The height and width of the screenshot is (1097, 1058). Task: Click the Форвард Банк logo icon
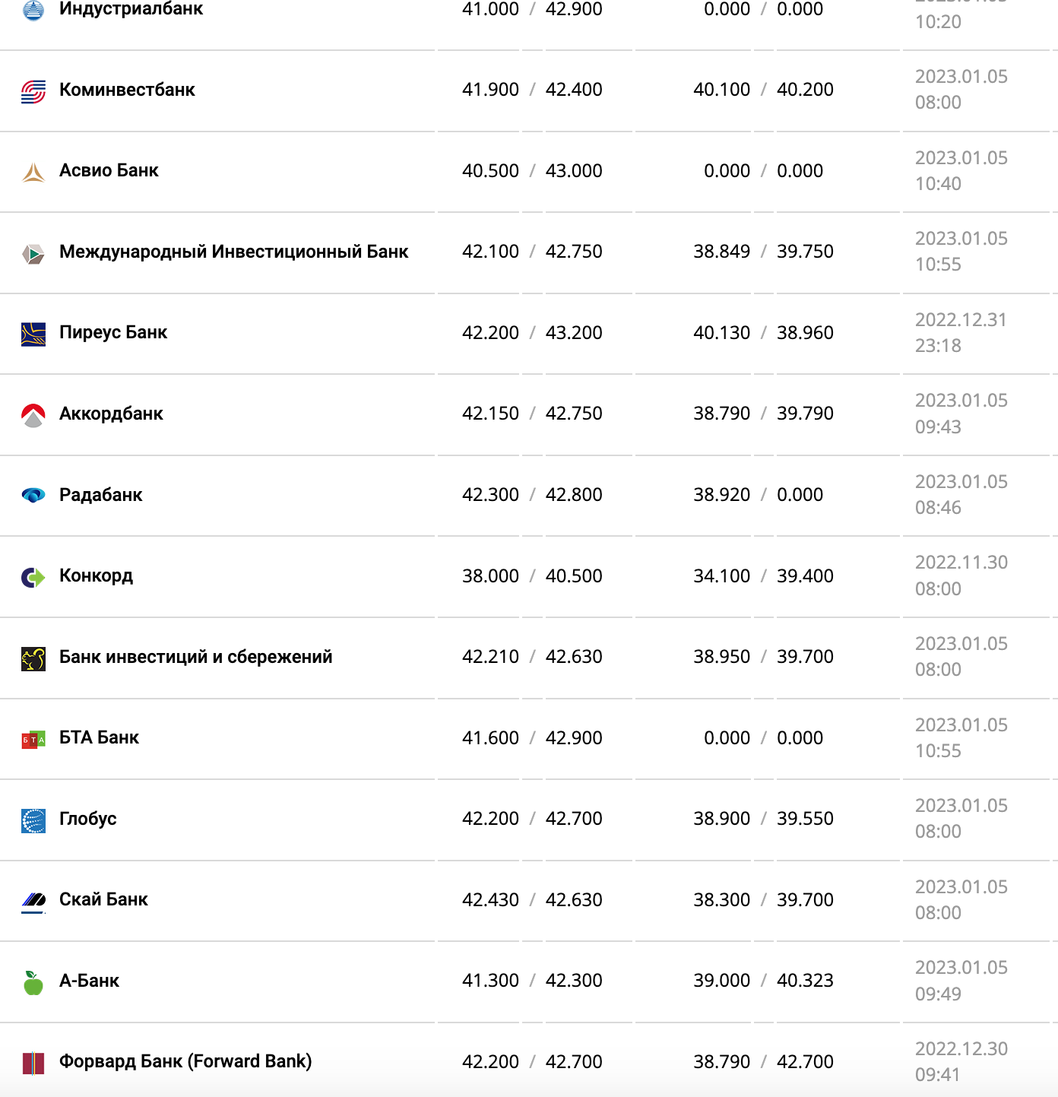pos(33,1063)
